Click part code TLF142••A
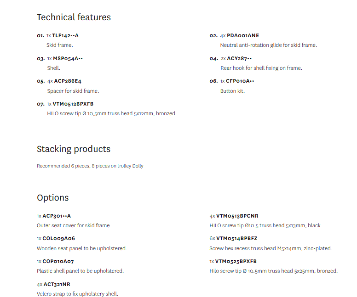This screenshot has width=357, height=297. tap(65, 35)
